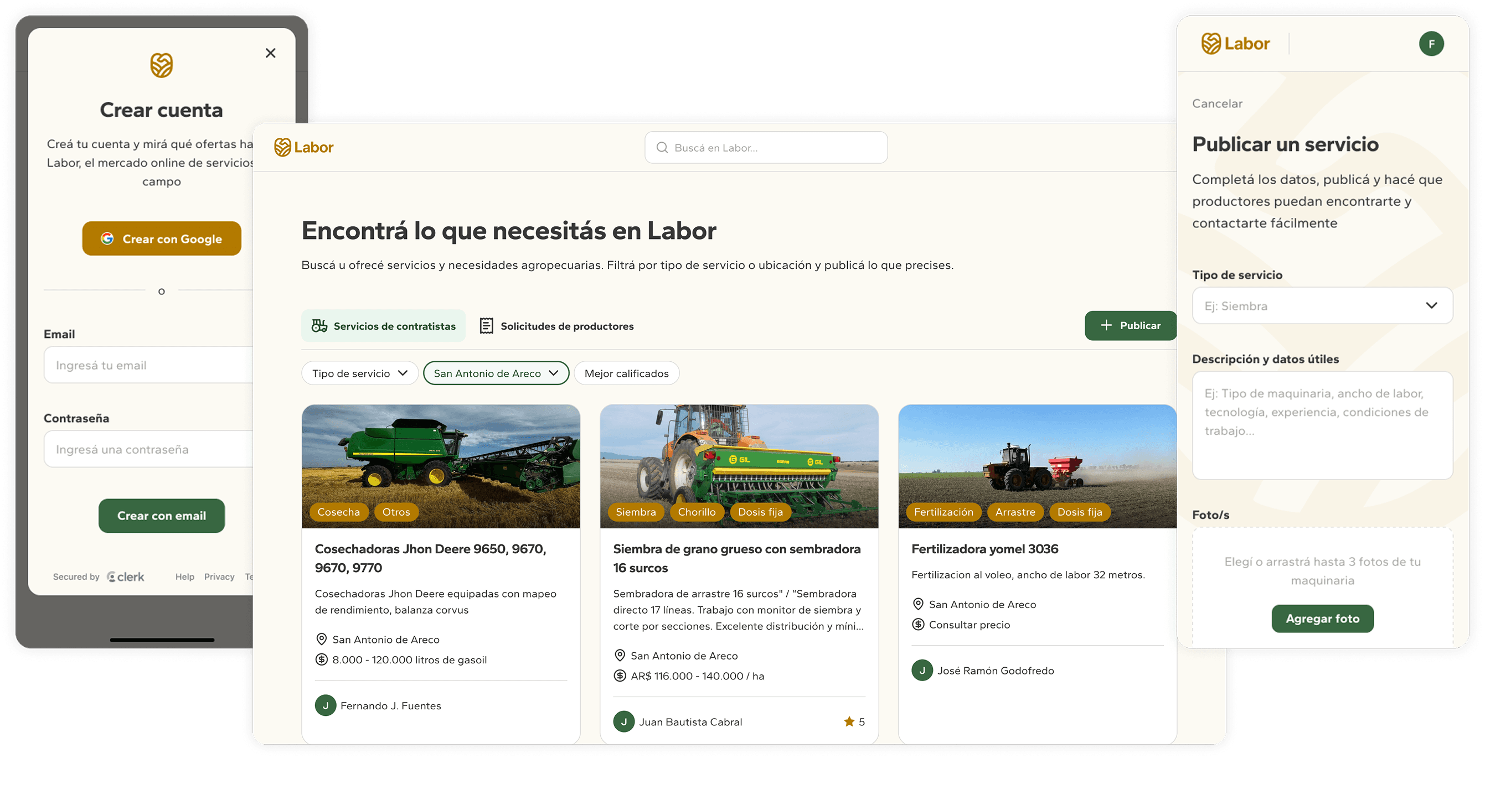
Task: Click the Google icon on Crear con Google
Action: [107, 238]
